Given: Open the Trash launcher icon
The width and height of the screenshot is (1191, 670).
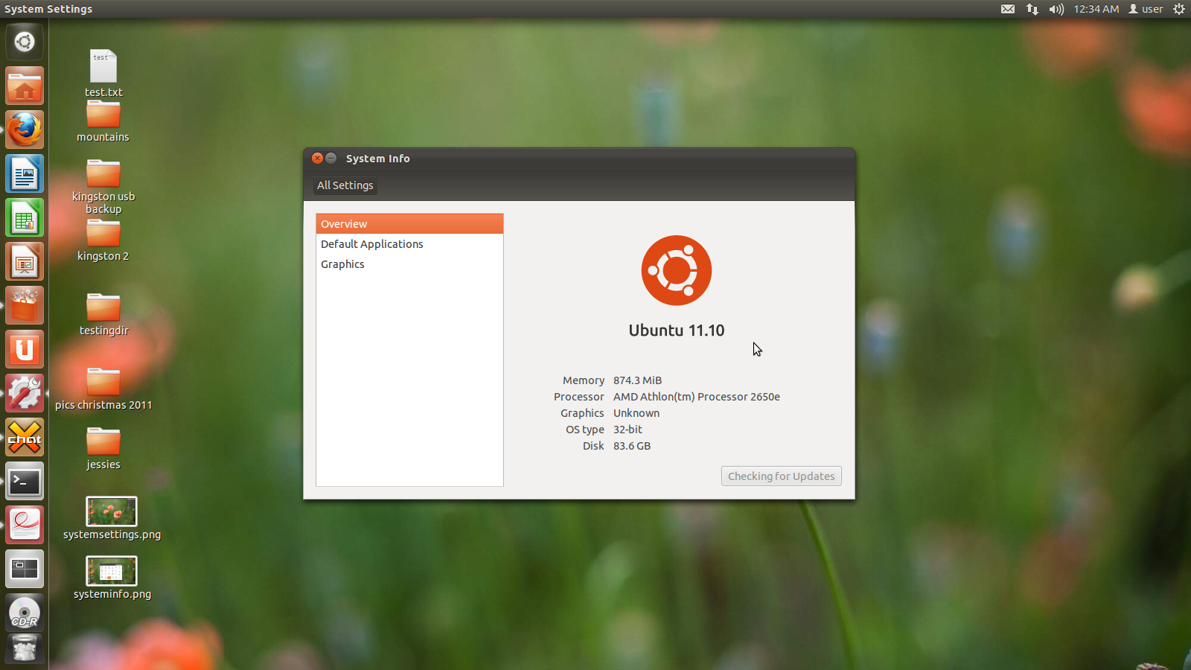Looking at the screenshot, I should click(x=25, y=649).
